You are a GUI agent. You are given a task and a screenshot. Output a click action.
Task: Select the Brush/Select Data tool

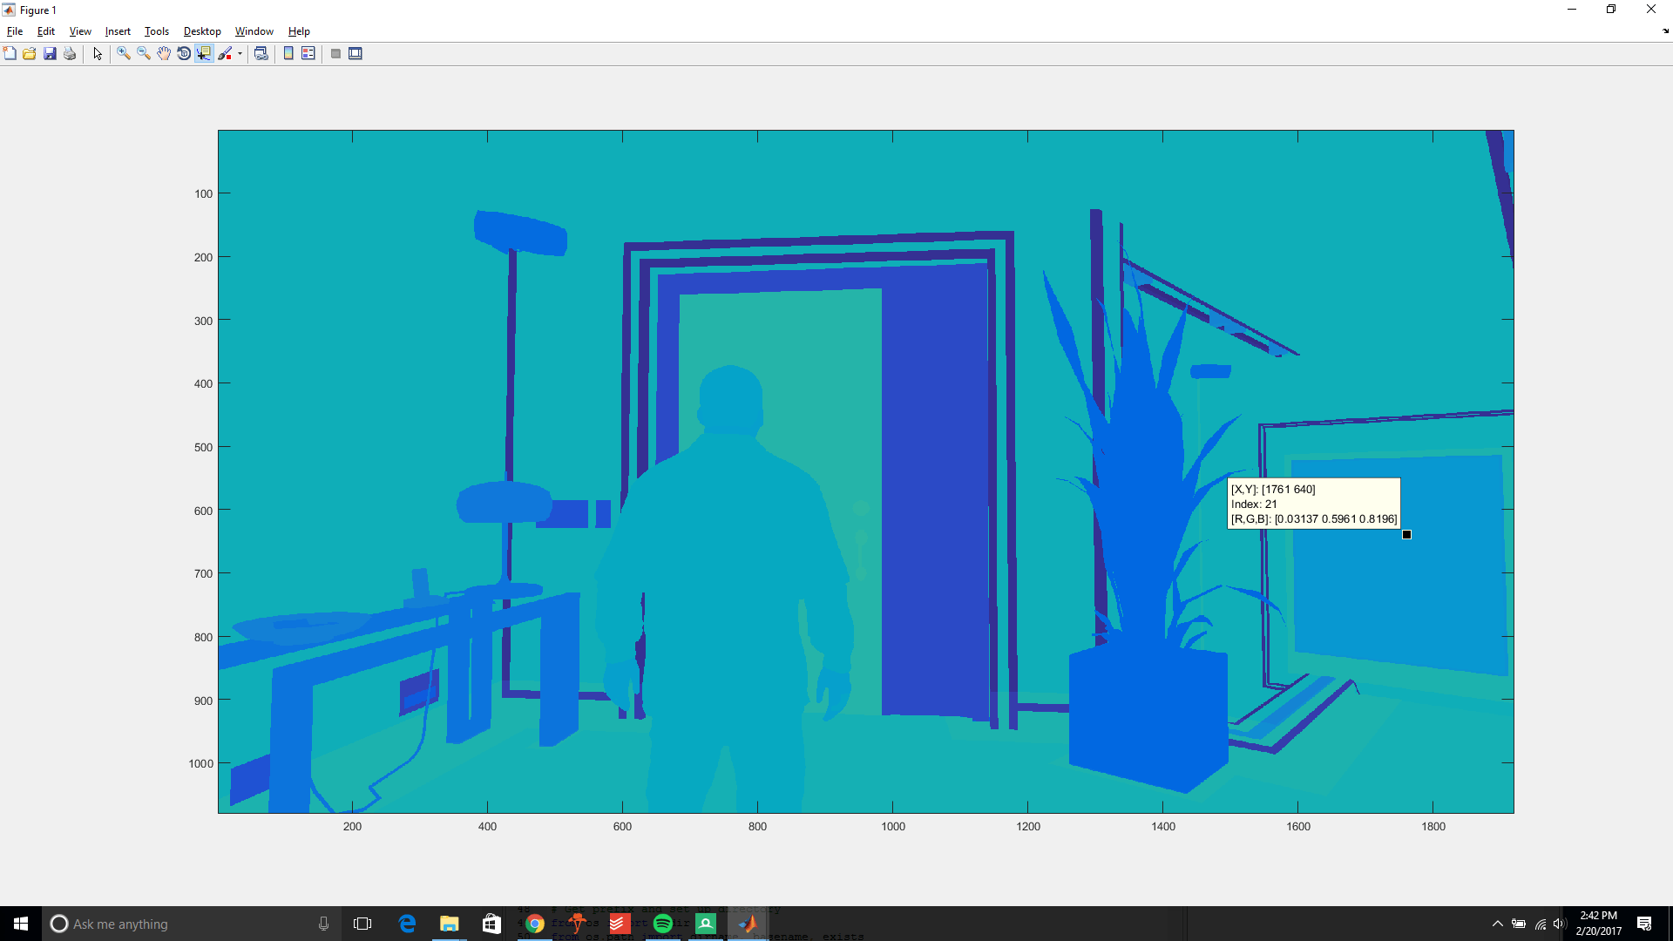[225, 53]
